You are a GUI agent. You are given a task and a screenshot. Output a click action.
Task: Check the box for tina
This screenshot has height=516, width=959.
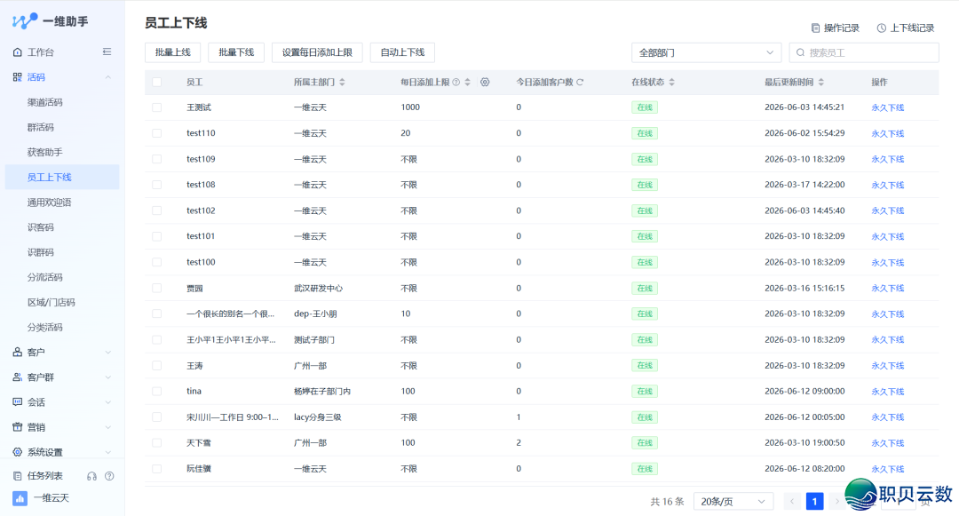click(x=157, y=392)
